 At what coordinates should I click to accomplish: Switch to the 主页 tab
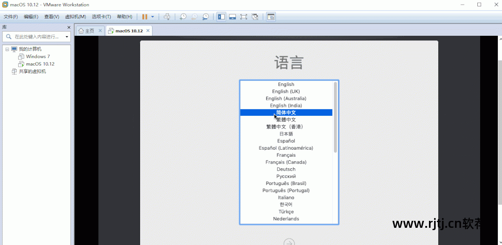[x=86, y=31]
